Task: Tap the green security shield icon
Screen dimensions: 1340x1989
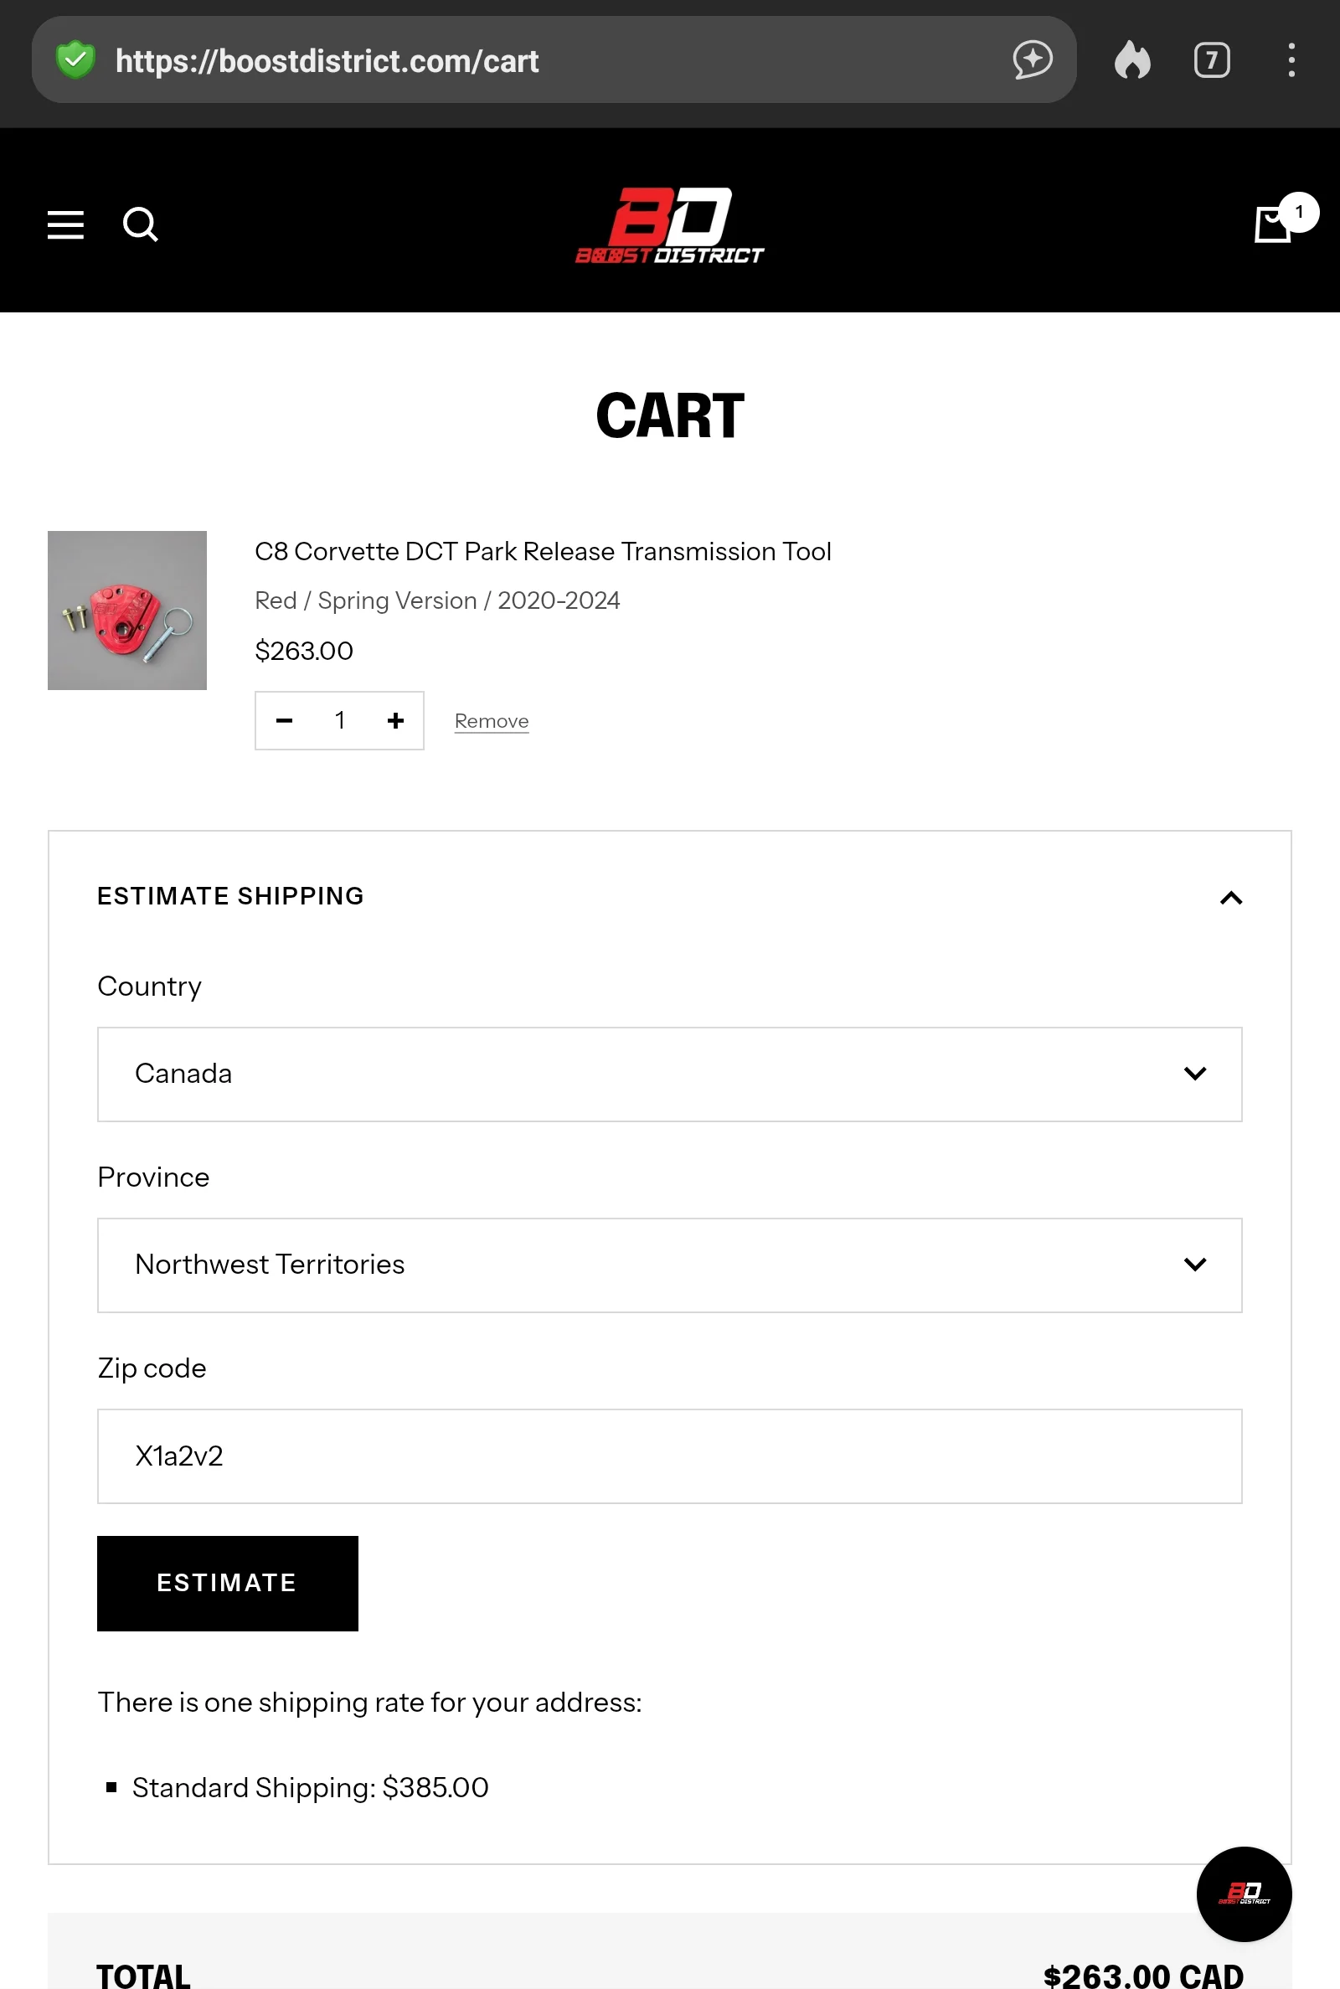Action: [x=75, y=60]
